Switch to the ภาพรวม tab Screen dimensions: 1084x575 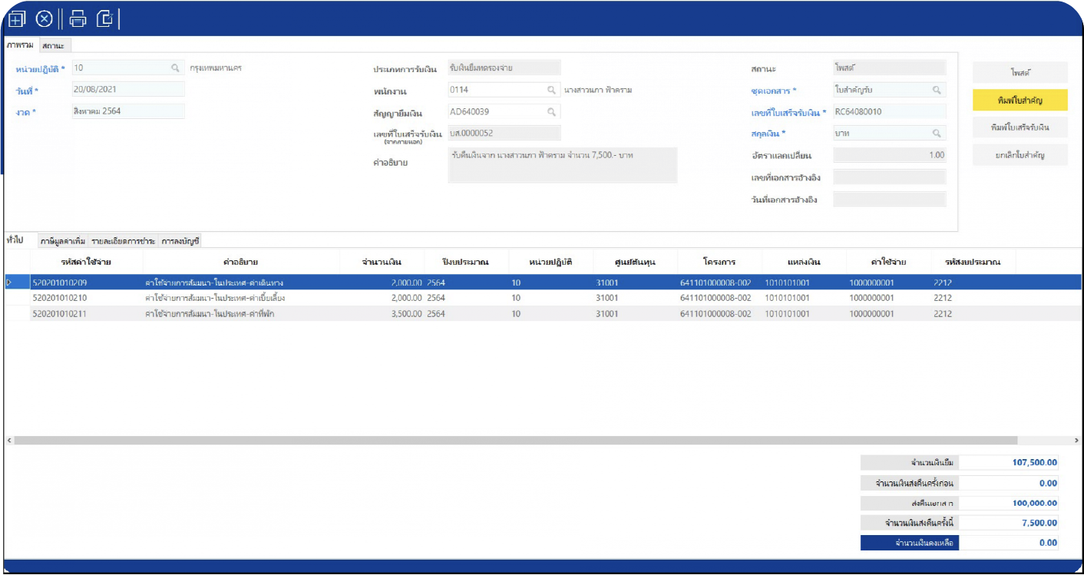pyautogui.click(x=20, y=45)
